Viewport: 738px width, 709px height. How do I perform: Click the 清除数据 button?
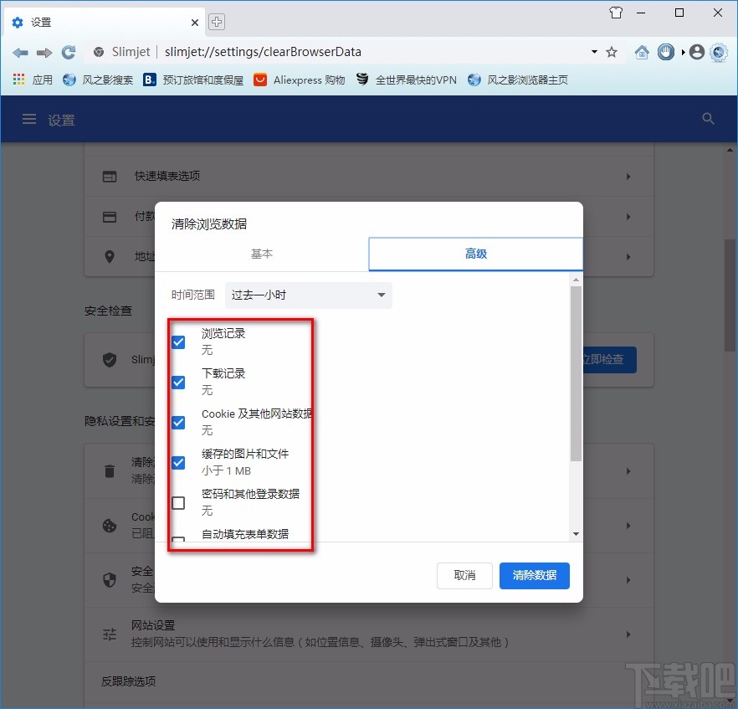pos(534,576)
